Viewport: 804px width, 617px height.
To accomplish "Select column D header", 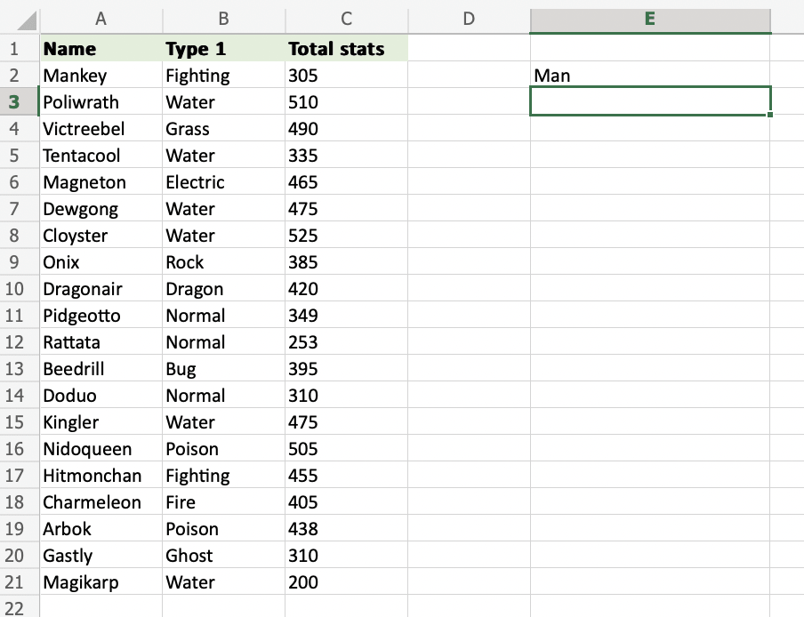I will [468, 19].
